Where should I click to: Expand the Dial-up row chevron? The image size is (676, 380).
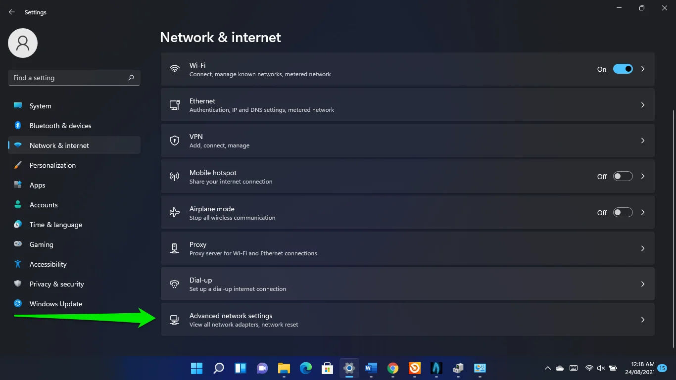[643, 284]
